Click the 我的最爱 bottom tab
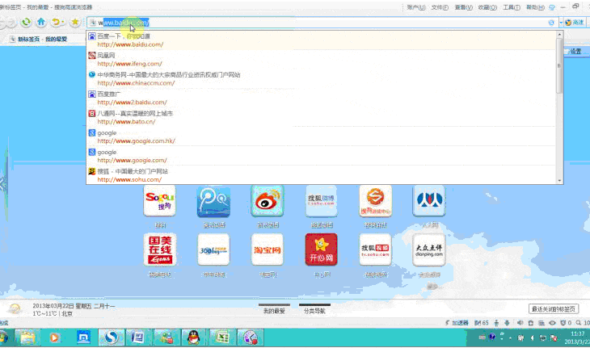Screen dimensions: 590x348 (274, 310)
